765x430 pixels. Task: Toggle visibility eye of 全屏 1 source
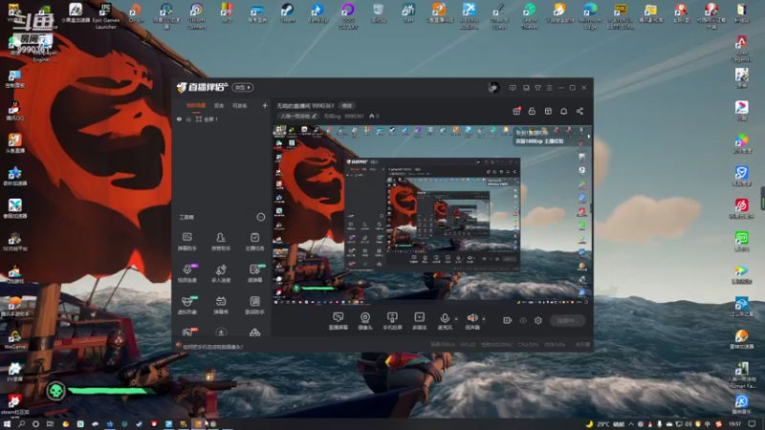(x=179, y=118)
